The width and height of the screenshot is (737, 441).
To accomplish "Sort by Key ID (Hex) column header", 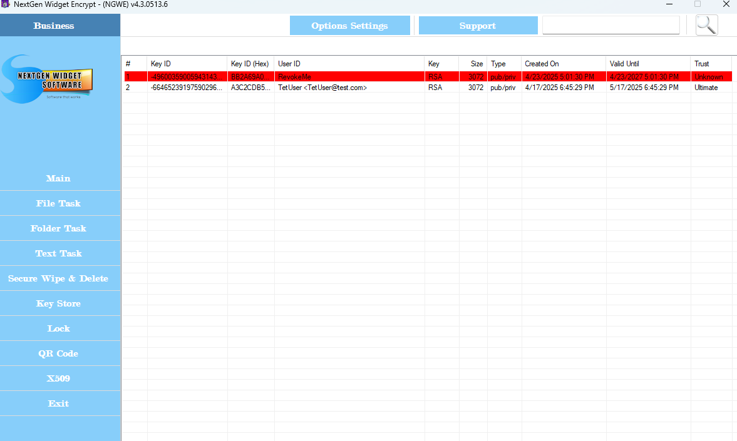I will pos(250,64).
